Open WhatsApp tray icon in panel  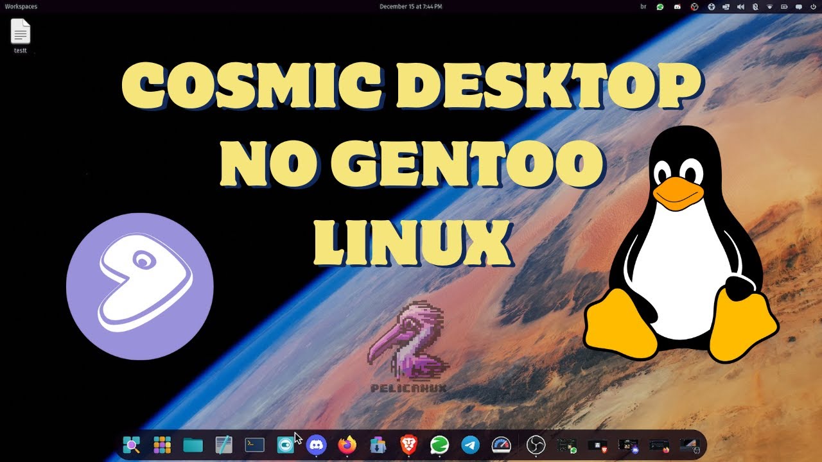tap(660, 6)
